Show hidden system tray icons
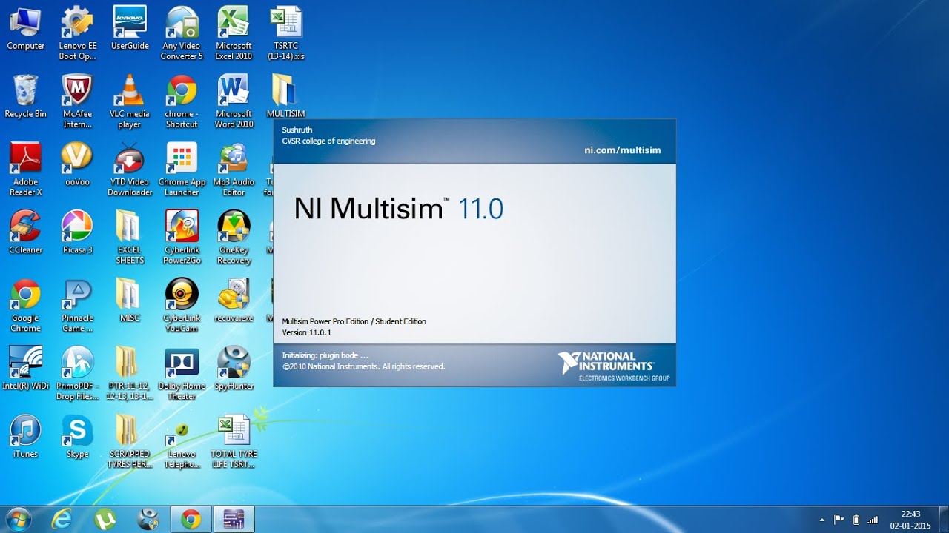Image resolution: width=949 pixels, height=533 pixels. [x=821, y=520]
